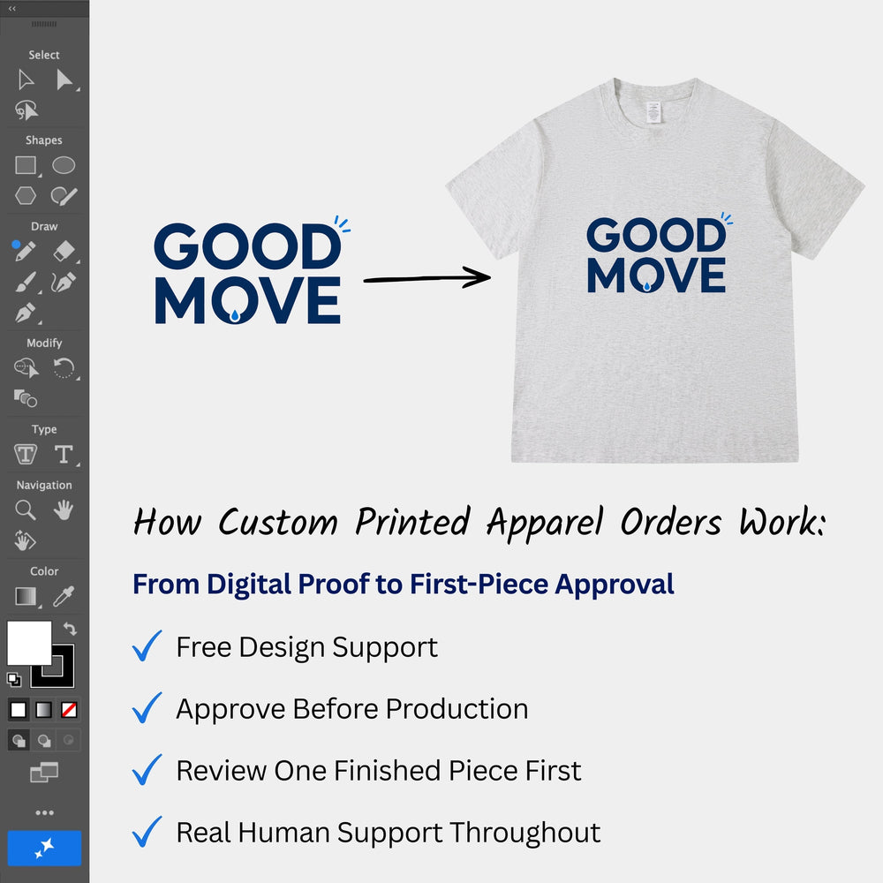Select the Selection tool (outlined arrow)
Viewport: 883px width, 883px height.
26,80
